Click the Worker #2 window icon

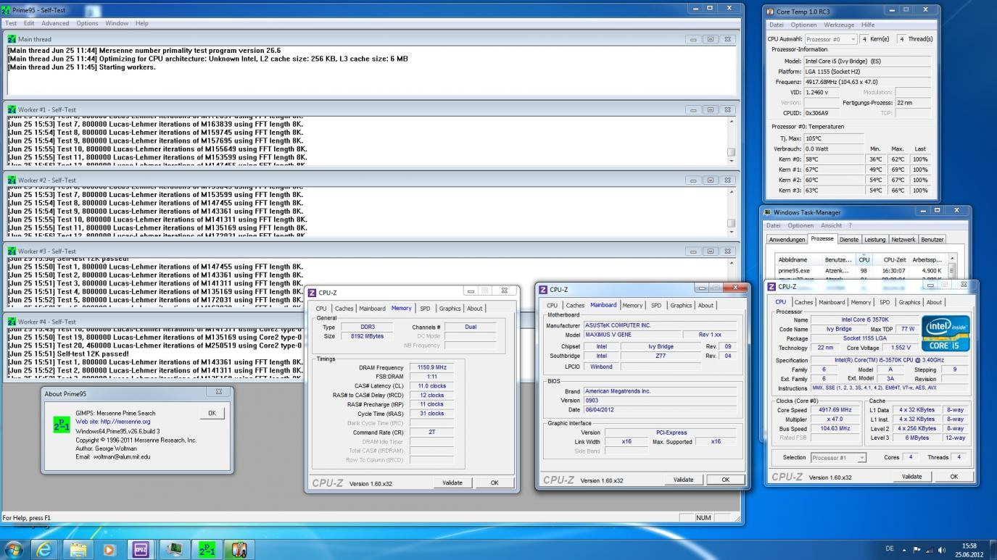coord(12,180)
